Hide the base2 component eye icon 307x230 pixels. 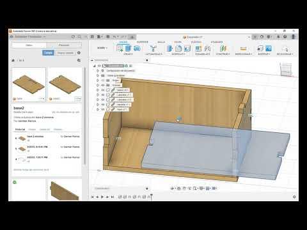coord(103,90)
